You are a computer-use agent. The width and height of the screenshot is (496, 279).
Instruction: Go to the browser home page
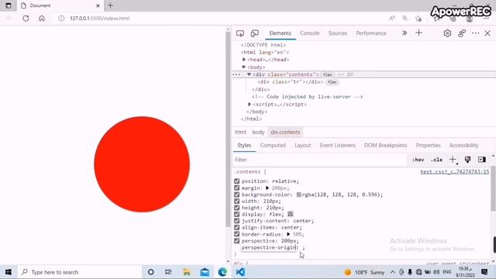42,19
